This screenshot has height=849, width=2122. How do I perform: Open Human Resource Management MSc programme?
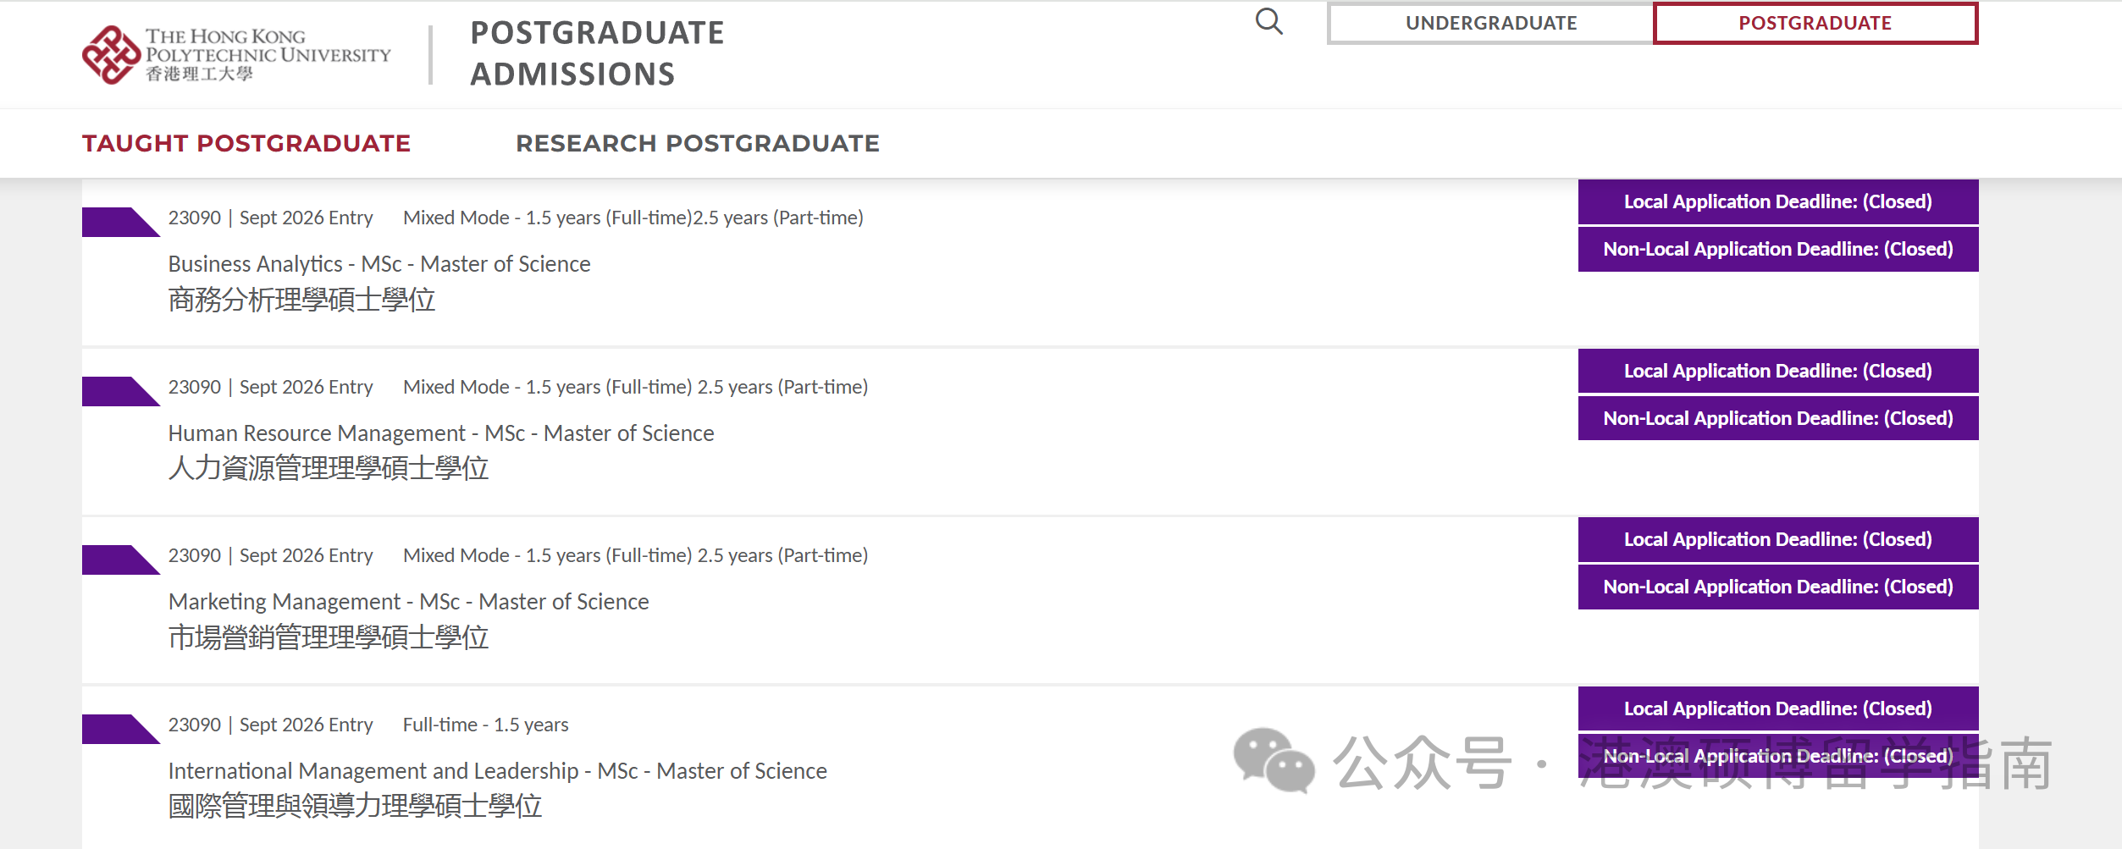(x=441, y=433)
